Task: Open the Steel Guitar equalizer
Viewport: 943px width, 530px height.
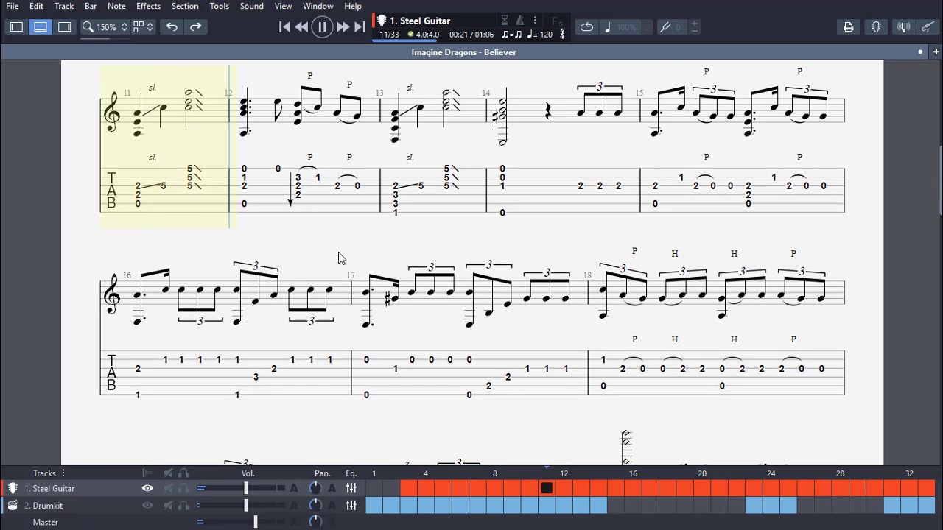Action: (x=351, y=488)
